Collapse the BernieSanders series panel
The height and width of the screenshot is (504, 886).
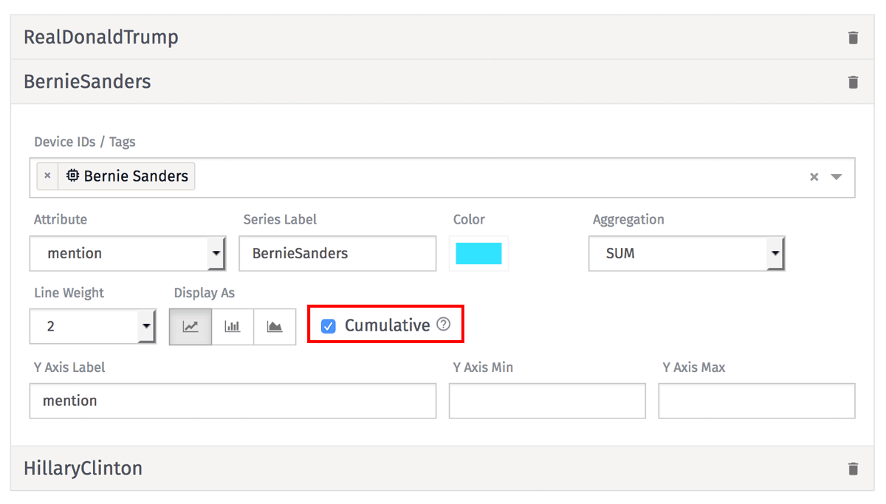coord(442,82)
